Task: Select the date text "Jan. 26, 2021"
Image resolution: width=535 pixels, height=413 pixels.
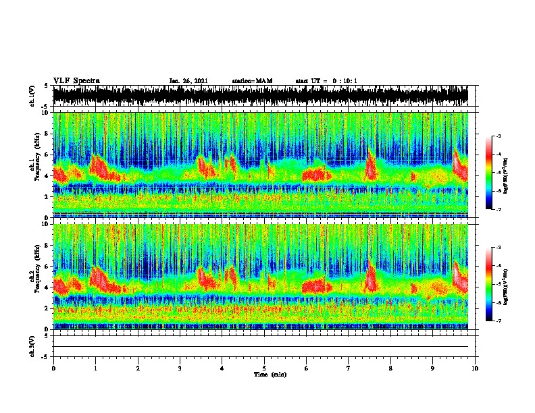Action: pyautogui.click(x=188, y=81)
